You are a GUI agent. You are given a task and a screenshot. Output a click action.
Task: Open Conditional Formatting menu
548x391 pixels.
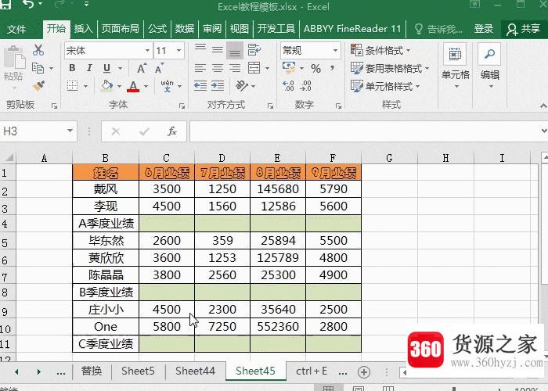tap(380, 51)
